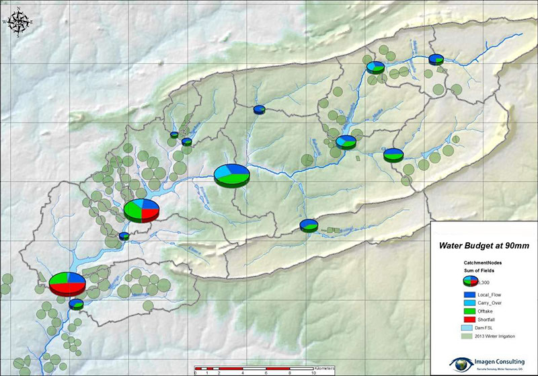Click the Dam FSL light blue swatch

pos(466,328)
